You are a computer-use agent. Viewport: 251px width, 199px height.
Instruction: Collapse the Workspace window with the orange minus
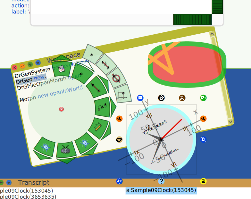(22, 66)
